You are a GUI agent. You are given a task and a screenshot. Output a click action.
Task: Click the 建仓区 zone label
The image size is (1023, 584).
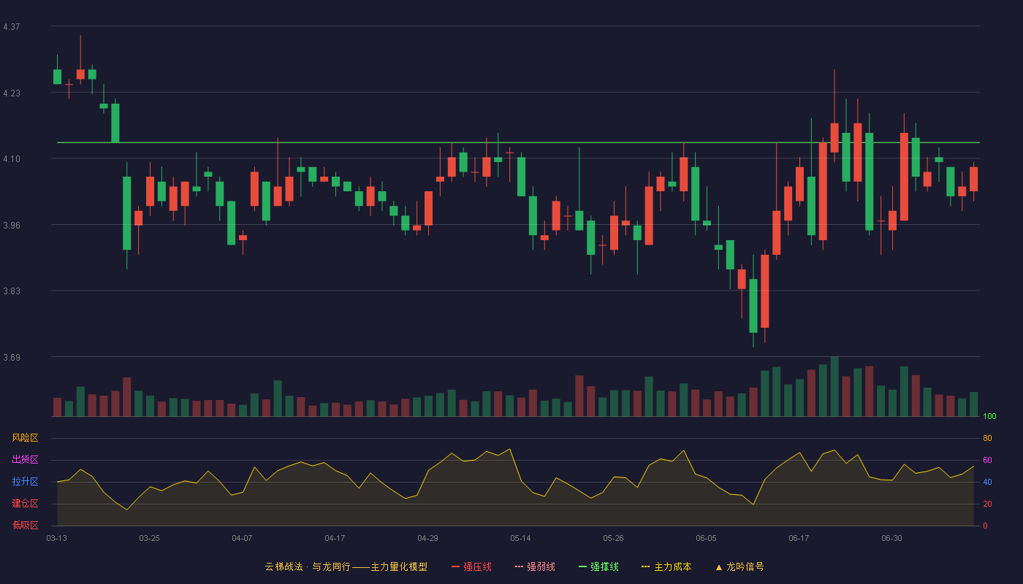[25, 504]
